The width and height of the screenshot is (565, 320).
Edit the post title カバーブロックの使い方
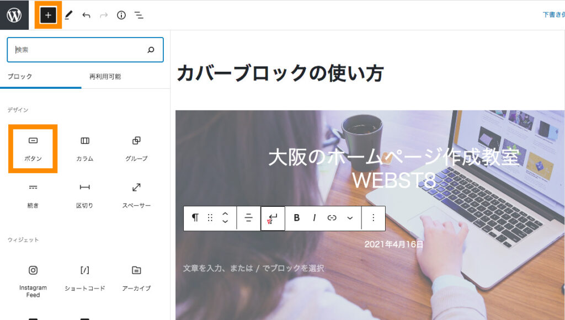[x=280, y=73]
